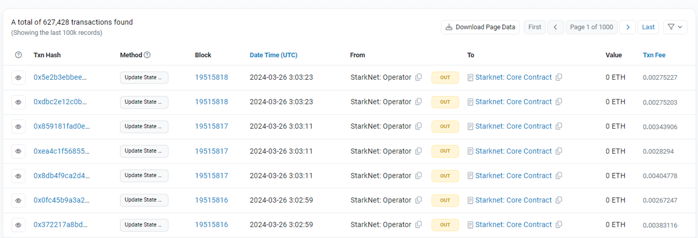The height and width of the screenshot is (238, 698).
Task: Go to next page with right chevron
Action: pyautogui.click(x=628, y=27)
